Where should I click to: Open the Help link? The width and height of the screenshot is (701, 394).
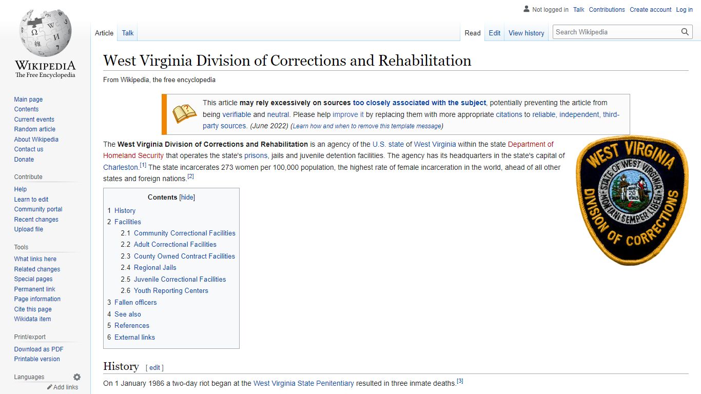click(x=21, y=189)
